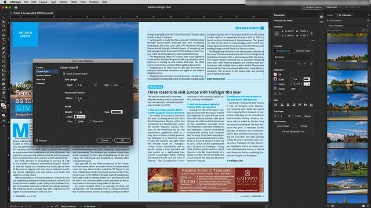Select the Pencil tool

click(3, 53)
